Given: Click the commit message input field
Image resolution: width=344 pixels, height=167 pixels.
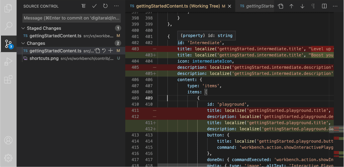Looking at the screenshot, I should 71,18.
